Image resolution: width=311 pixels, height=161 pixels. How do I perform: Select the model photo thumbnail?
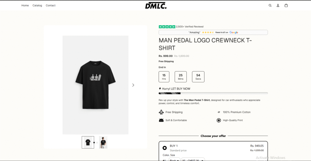tap(103, 142)
